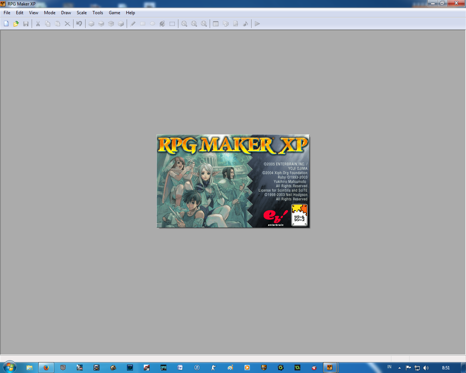Show hidden tray icons arrow

click(399, 368)
